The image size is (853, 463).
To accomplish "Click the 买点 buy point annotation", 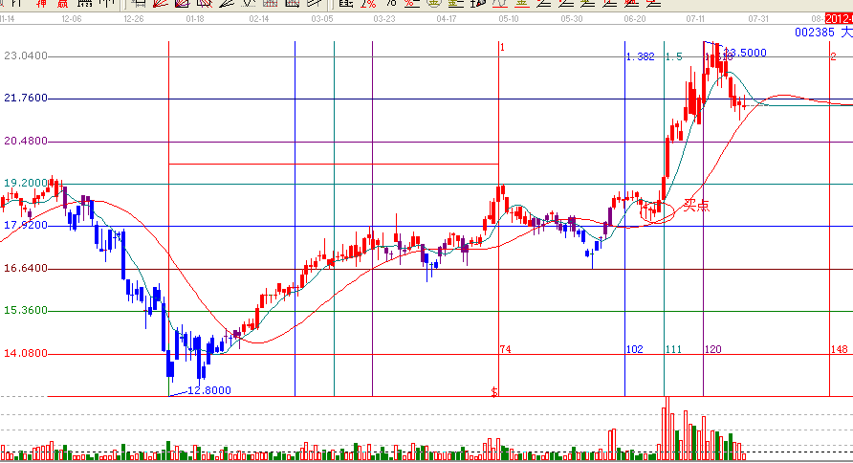I will 695,206.
